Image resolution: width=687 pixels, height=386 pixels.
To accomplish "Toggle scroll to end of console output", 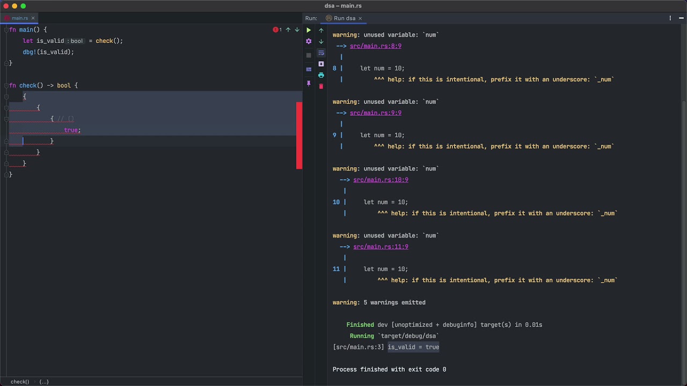I will 321,64.
